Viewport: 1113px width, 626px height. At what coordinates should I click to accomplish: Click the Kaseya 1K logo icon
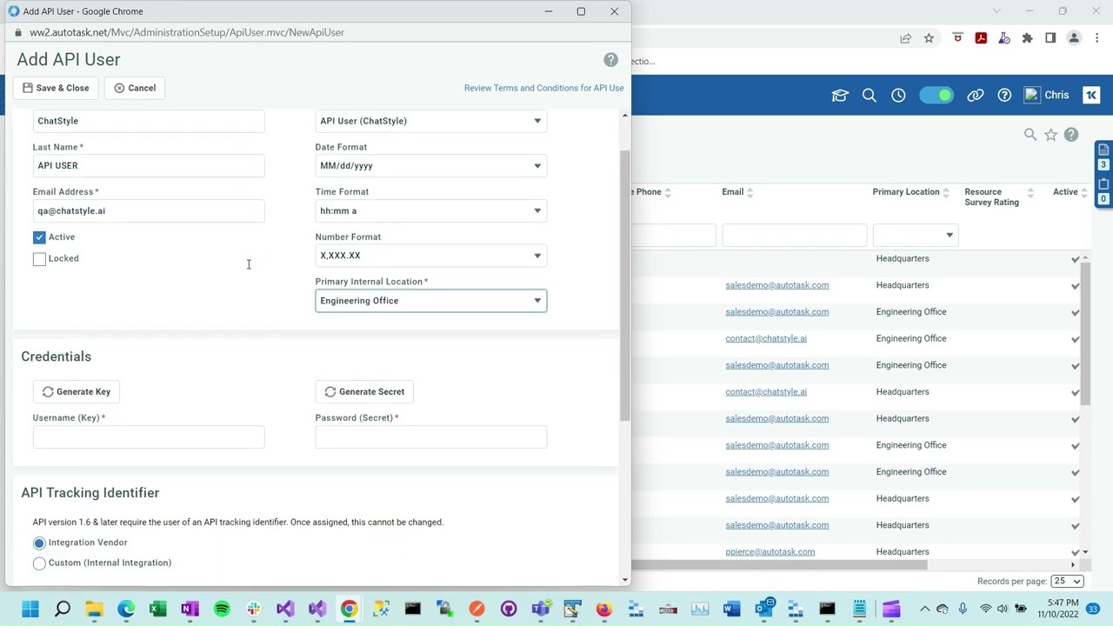coord(1091,96)
